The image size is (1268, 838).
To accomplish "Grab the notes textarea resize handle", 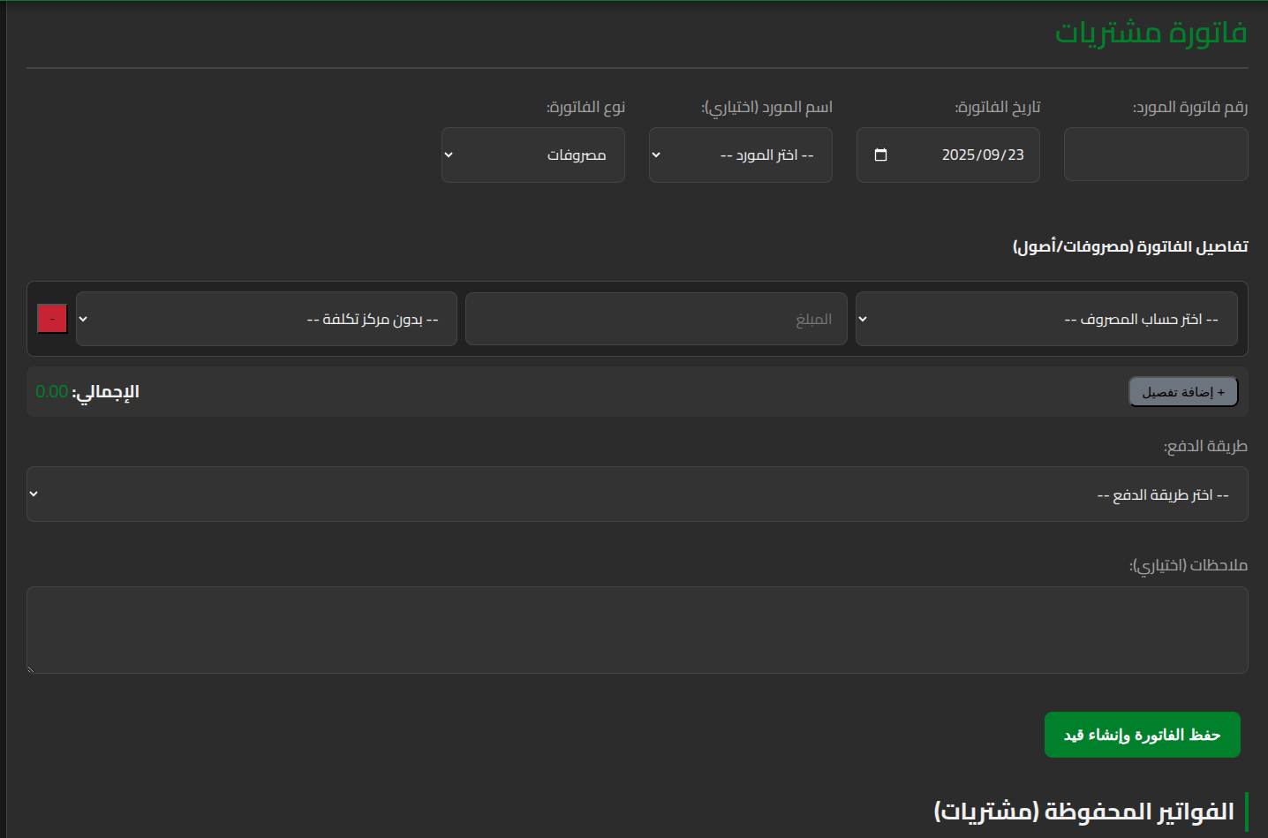I will [x=31, y=669].
